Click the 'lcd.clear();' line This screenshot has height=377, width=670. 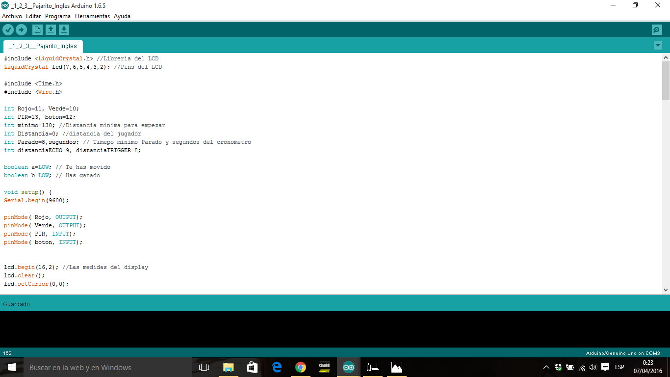(25, 275)
